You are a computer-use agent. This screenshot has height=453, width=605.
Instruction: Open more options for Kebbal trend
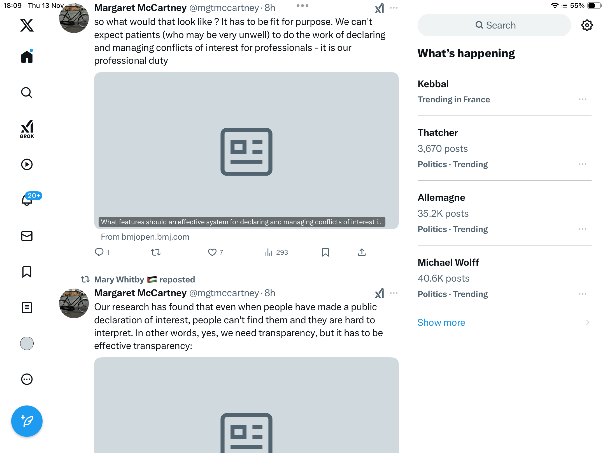[583, 99]
